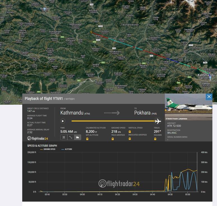The width and height of the screenshot is (217, 206).
Task: Open the flightradar24 logo in info panel
Action: pos(38,138)
